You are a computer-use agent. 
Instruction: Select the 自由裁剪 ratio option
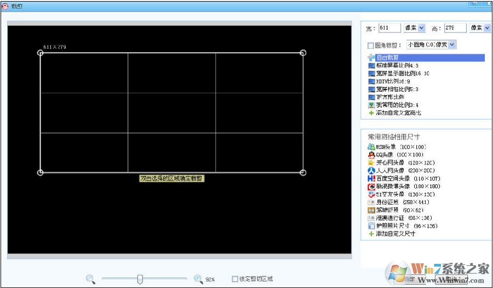[387, 57]
